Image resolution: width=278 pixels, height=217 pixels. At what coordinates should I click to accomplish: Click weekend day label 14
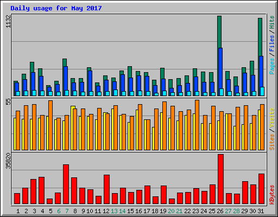pyautogui.click(x=122, y=211)
